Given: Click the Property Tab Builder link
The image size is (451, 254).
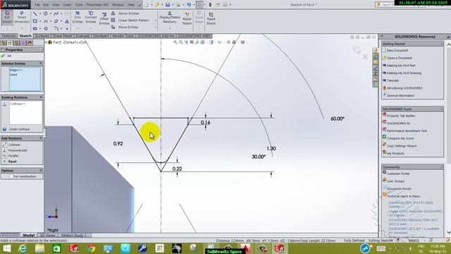Looking at the screenshot, I should click(401, 116).
